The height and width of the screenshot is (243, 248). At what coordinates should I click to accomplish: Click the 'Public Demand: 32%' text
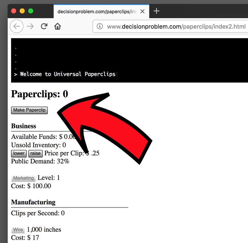click(40, 161)
